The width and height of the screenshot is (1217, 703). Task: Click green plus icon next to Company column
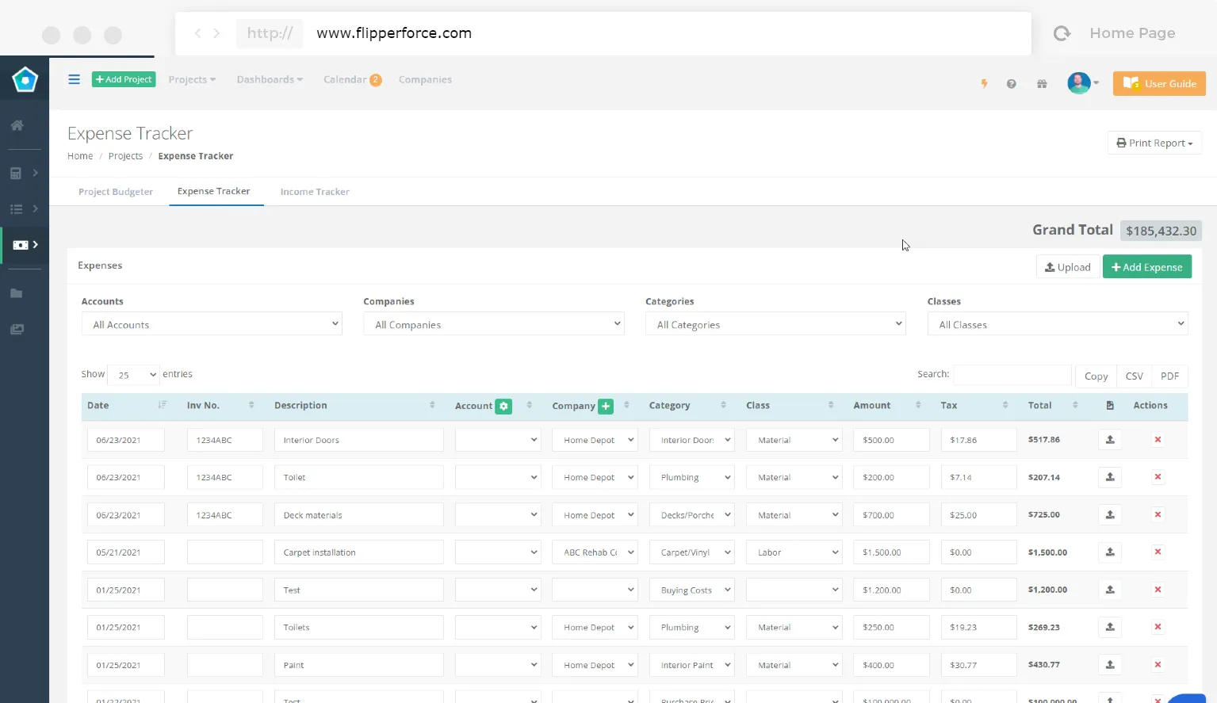tap(606, 406)
